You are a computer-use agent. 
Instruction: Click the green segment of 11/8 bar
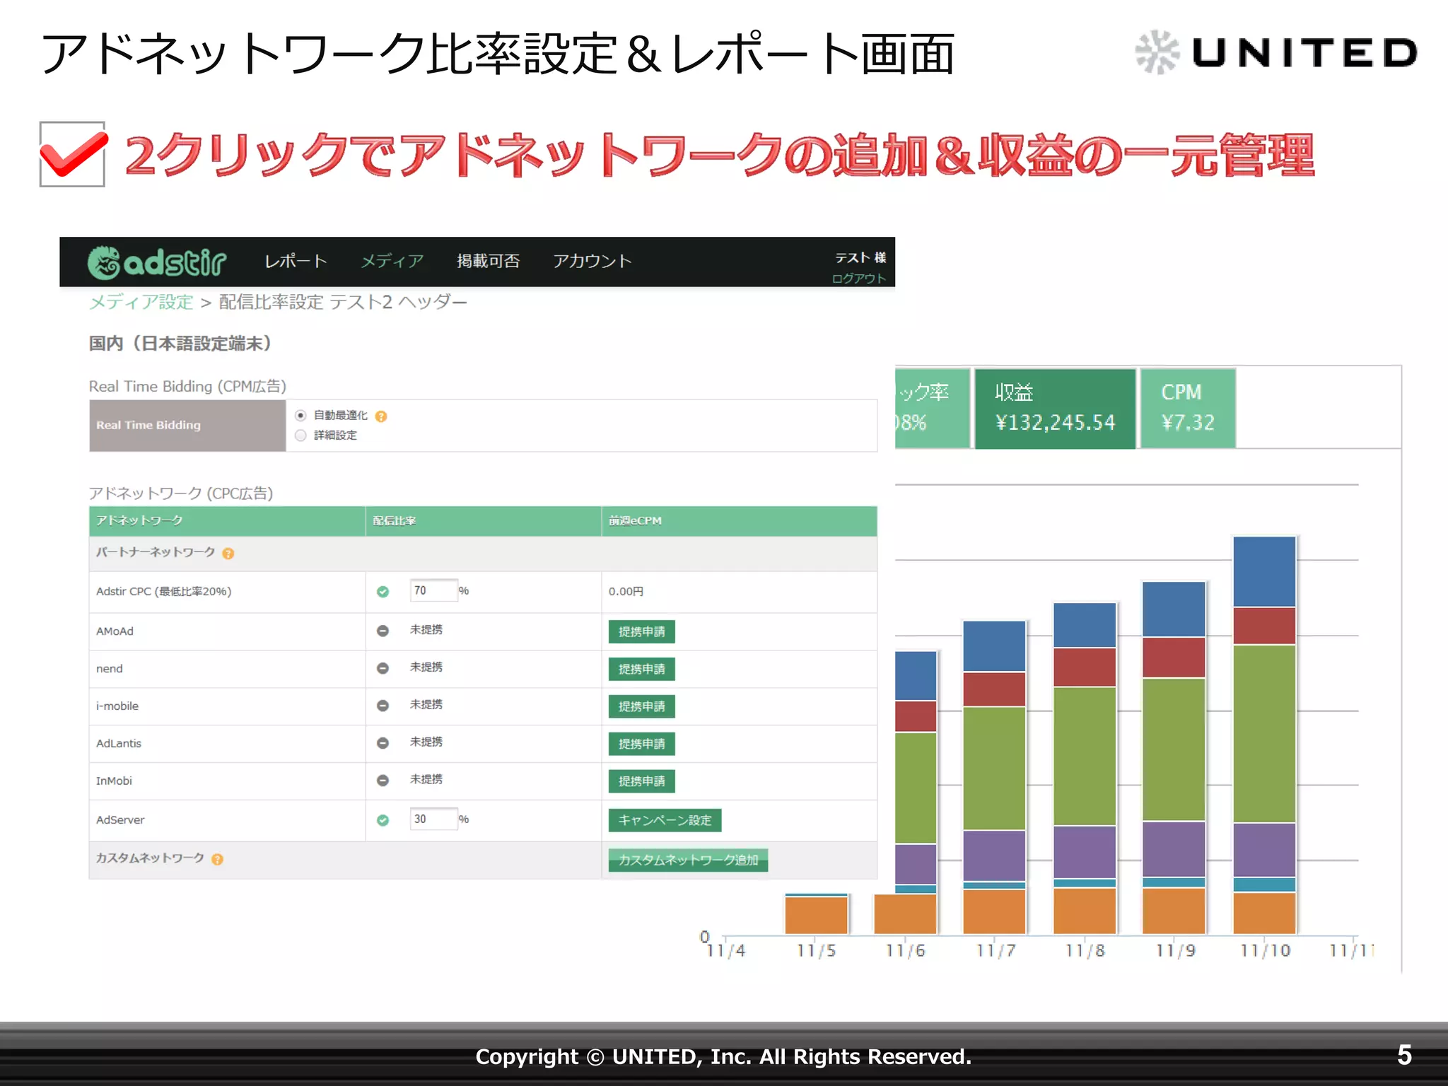coord(1085,756)
